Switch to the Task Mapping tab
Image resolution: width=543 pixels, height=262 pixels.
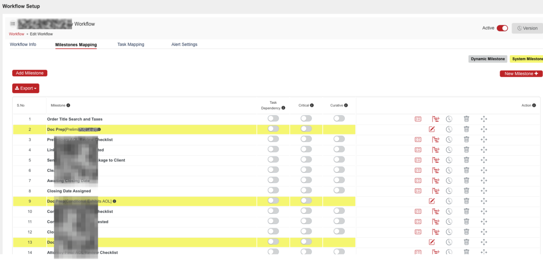(130, 44)
